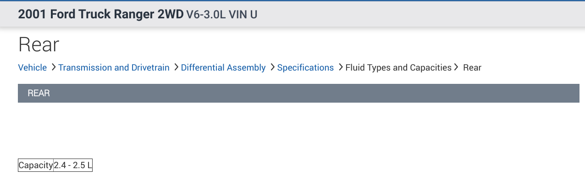Click the 2001 Ford Truck Ranger 2WD title
The image size is (585, 192).
[x=100, y=14]
